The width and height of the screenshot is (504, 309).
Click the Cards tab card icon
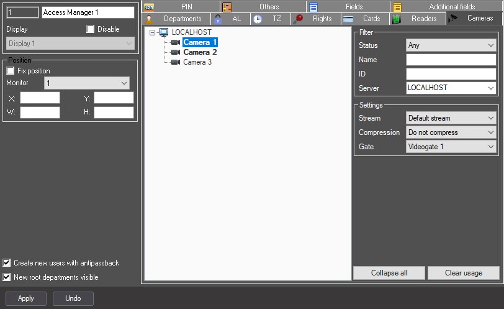coord(348,19)
